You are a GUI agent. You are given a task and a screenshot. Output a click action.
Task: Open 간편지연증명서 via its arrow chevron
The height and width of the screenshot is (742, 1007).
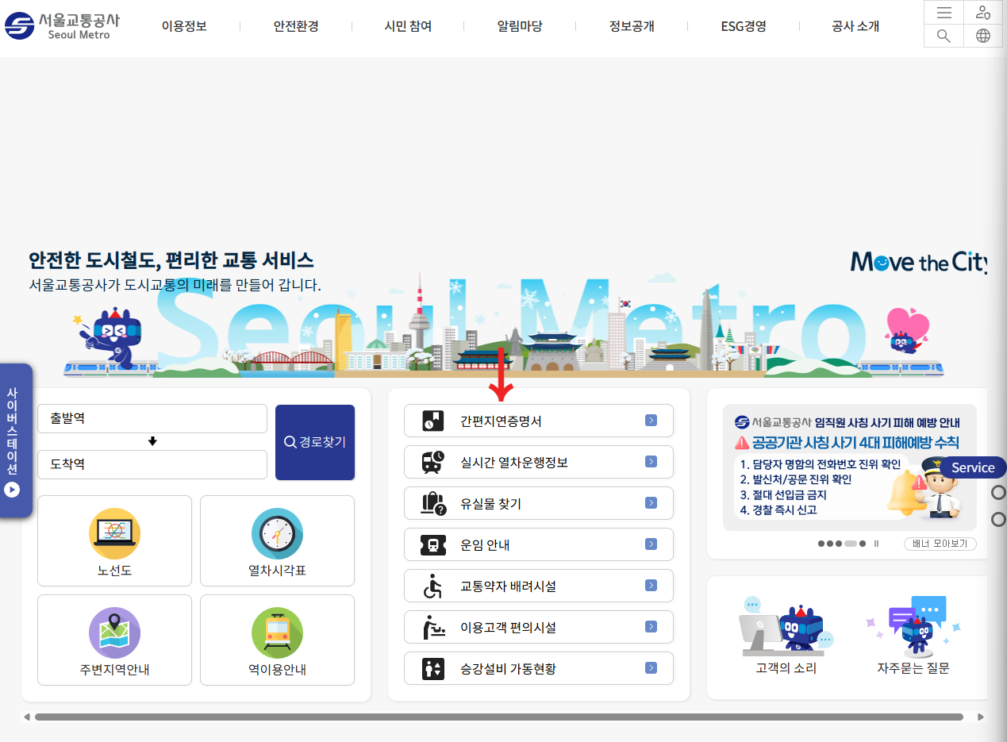point(651,420)
